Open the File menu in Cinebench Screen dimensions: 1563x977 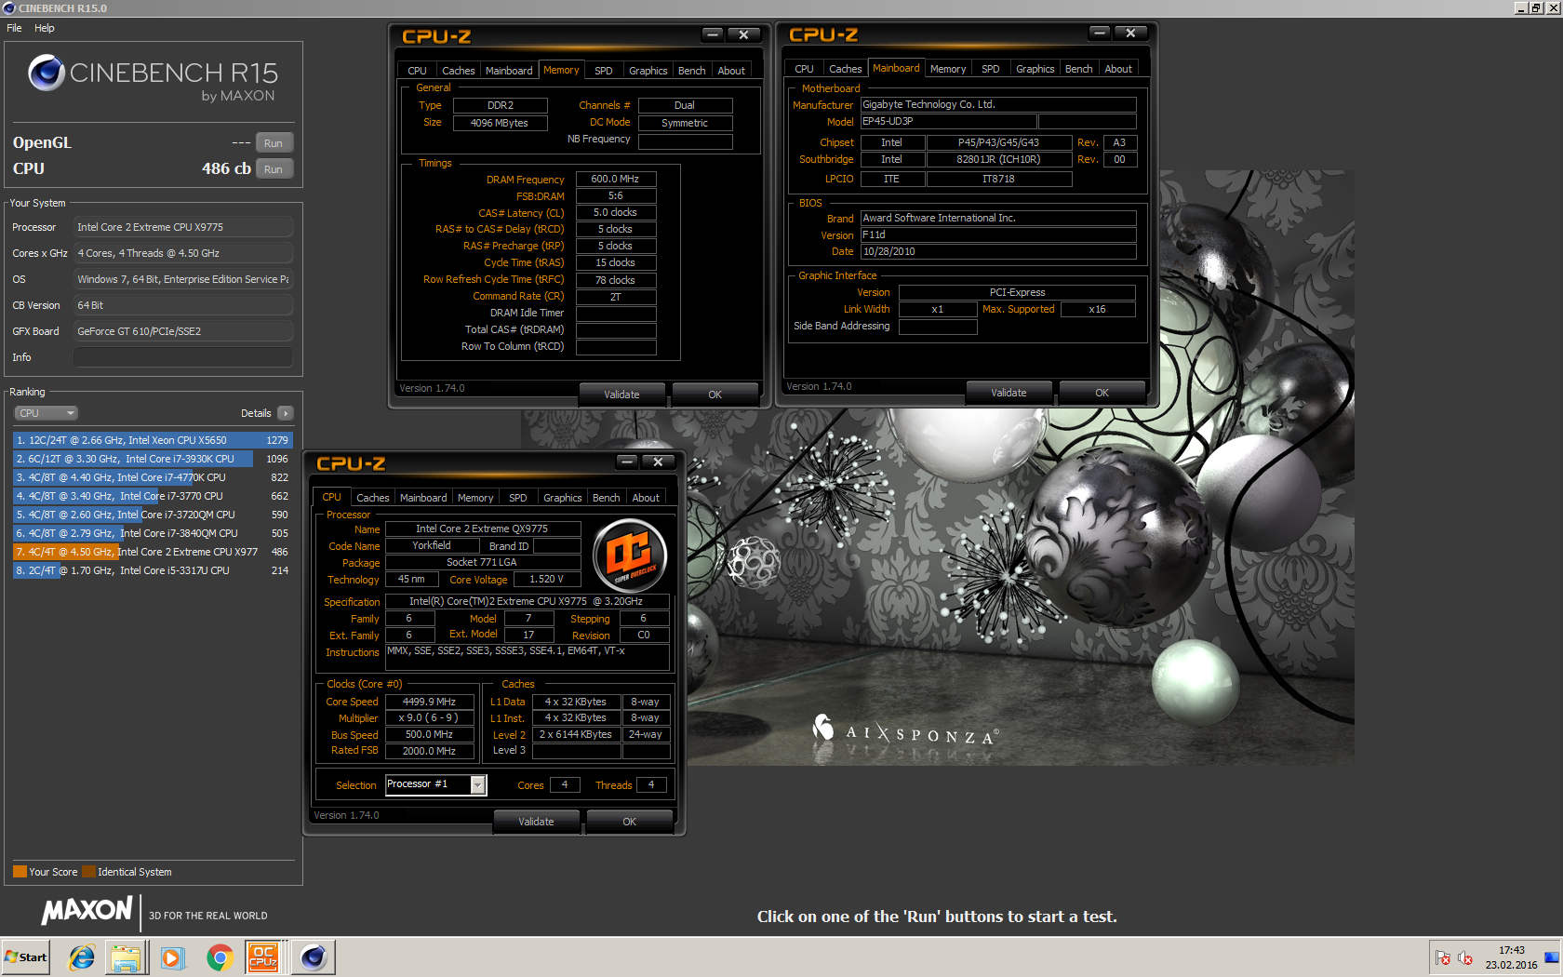pyautogui.click(x=14, y=28)
